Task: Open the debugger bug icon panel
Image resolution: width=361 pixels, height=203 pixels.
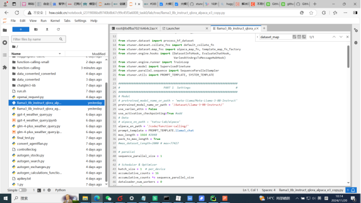Action: click(x=356, y=43)
